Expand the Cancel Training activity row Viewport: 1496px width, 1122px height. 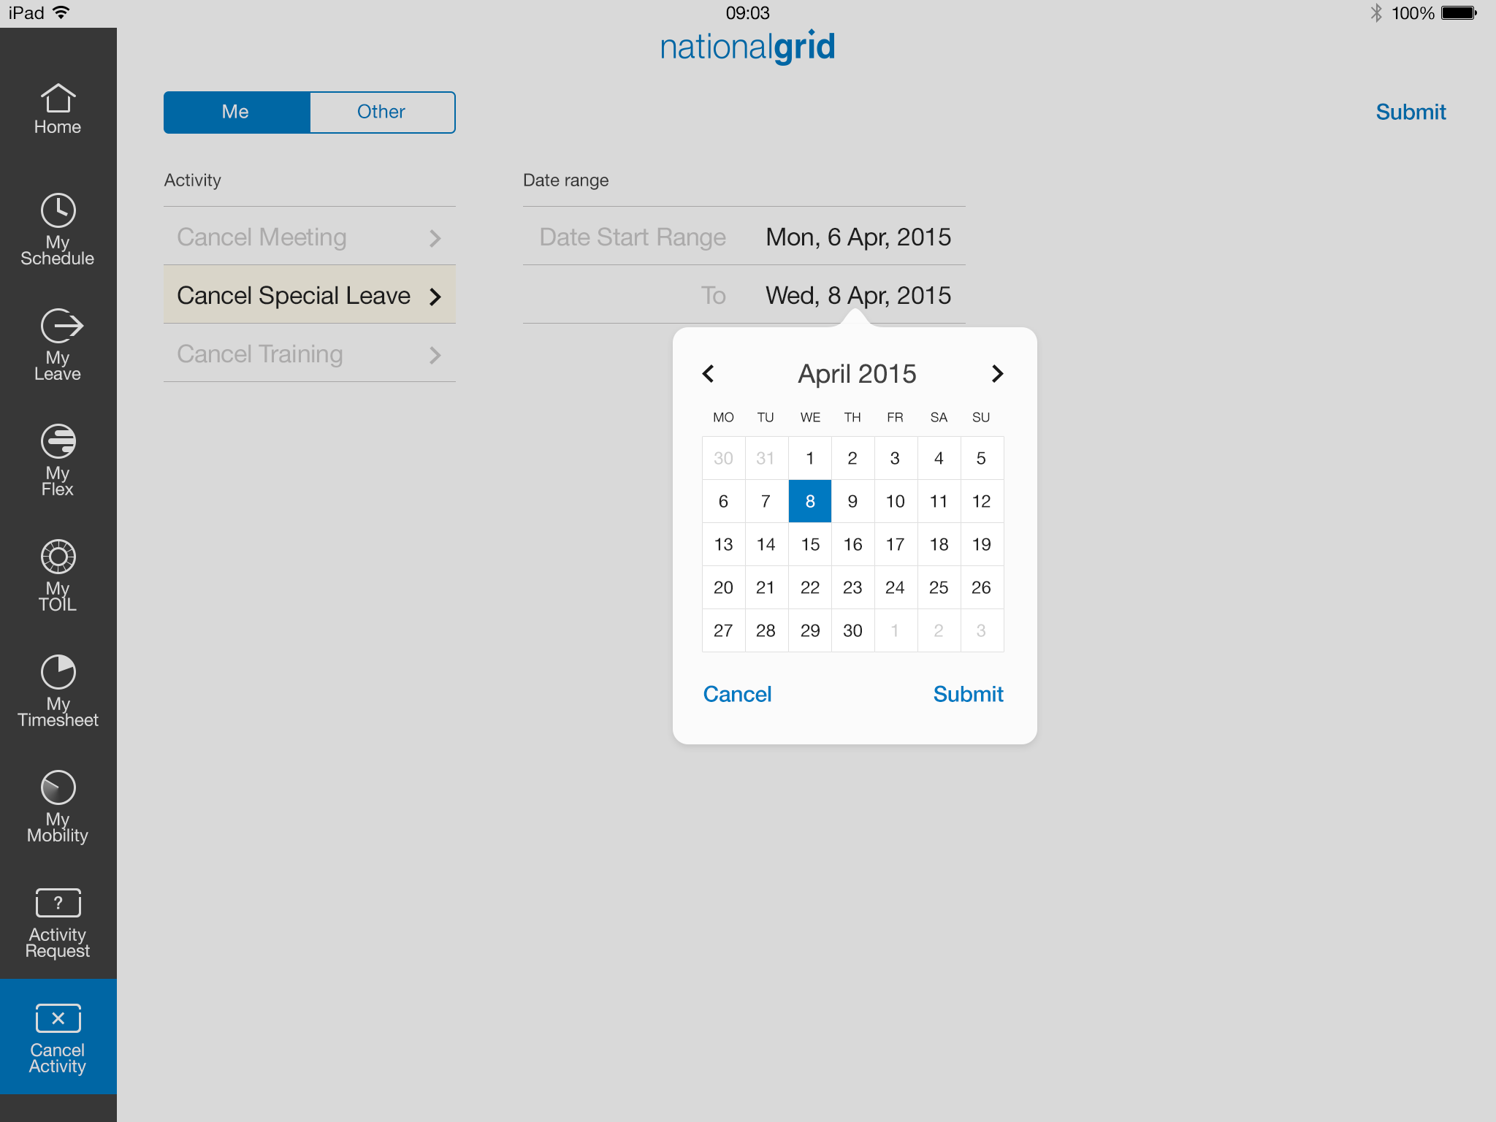coord(309,354)
